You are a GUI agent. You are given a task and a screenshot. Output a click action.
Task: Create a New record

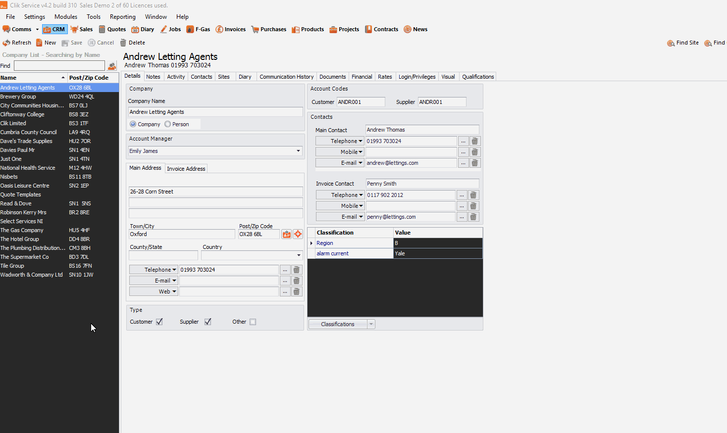point(46,43)
